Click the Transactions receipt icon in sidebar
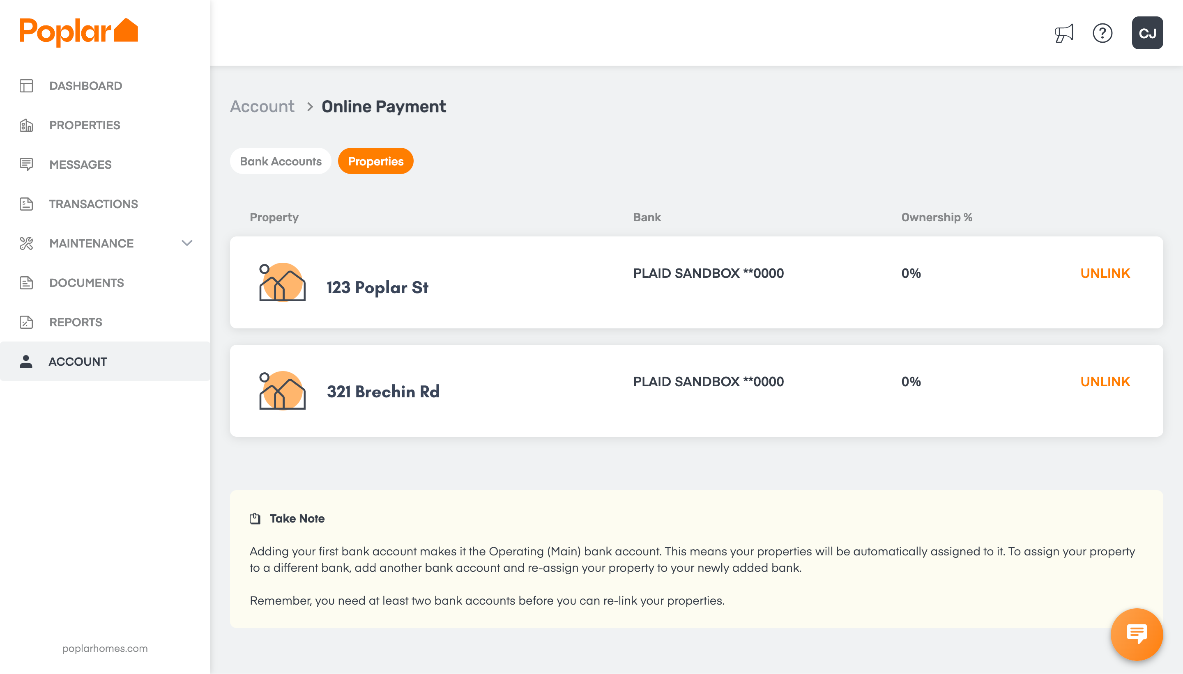This screenshot has width=1183, height=674. tap(26, 204)
